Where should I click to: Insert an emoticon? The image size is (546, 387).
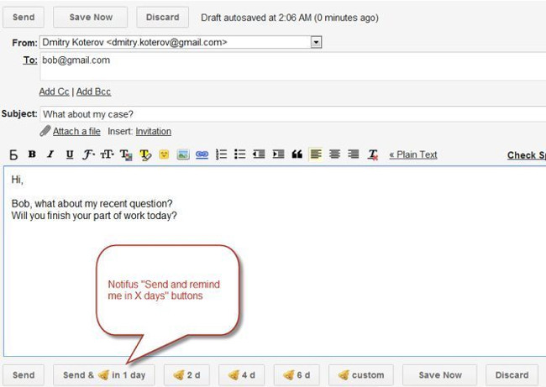click(x=164, y=154)
